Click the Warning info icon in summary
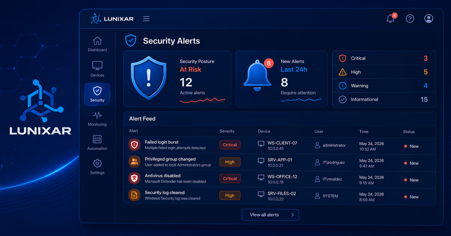 tap(342, 86)
